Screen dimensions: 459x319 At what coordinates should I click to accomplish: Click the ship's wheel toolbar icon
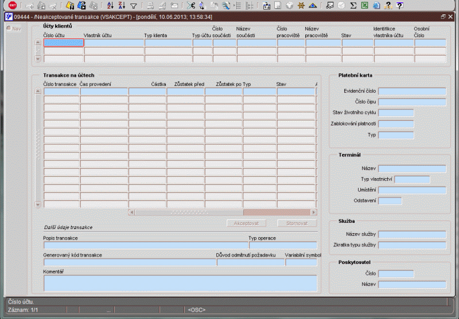pos(301,6)
